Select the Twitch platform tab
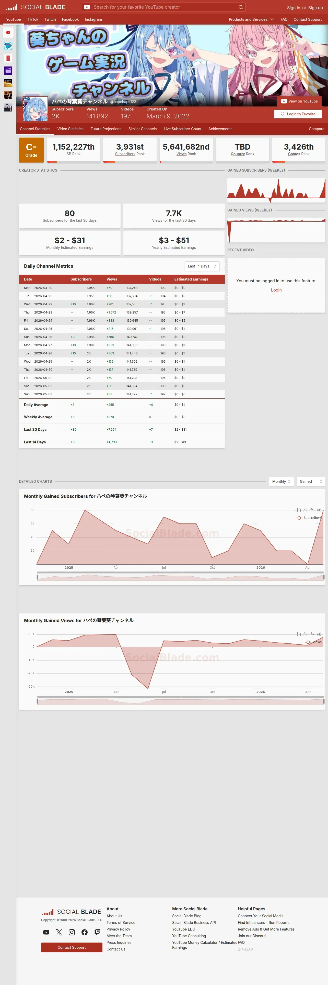This screenshot has width=328, height=985. (50, 19)
